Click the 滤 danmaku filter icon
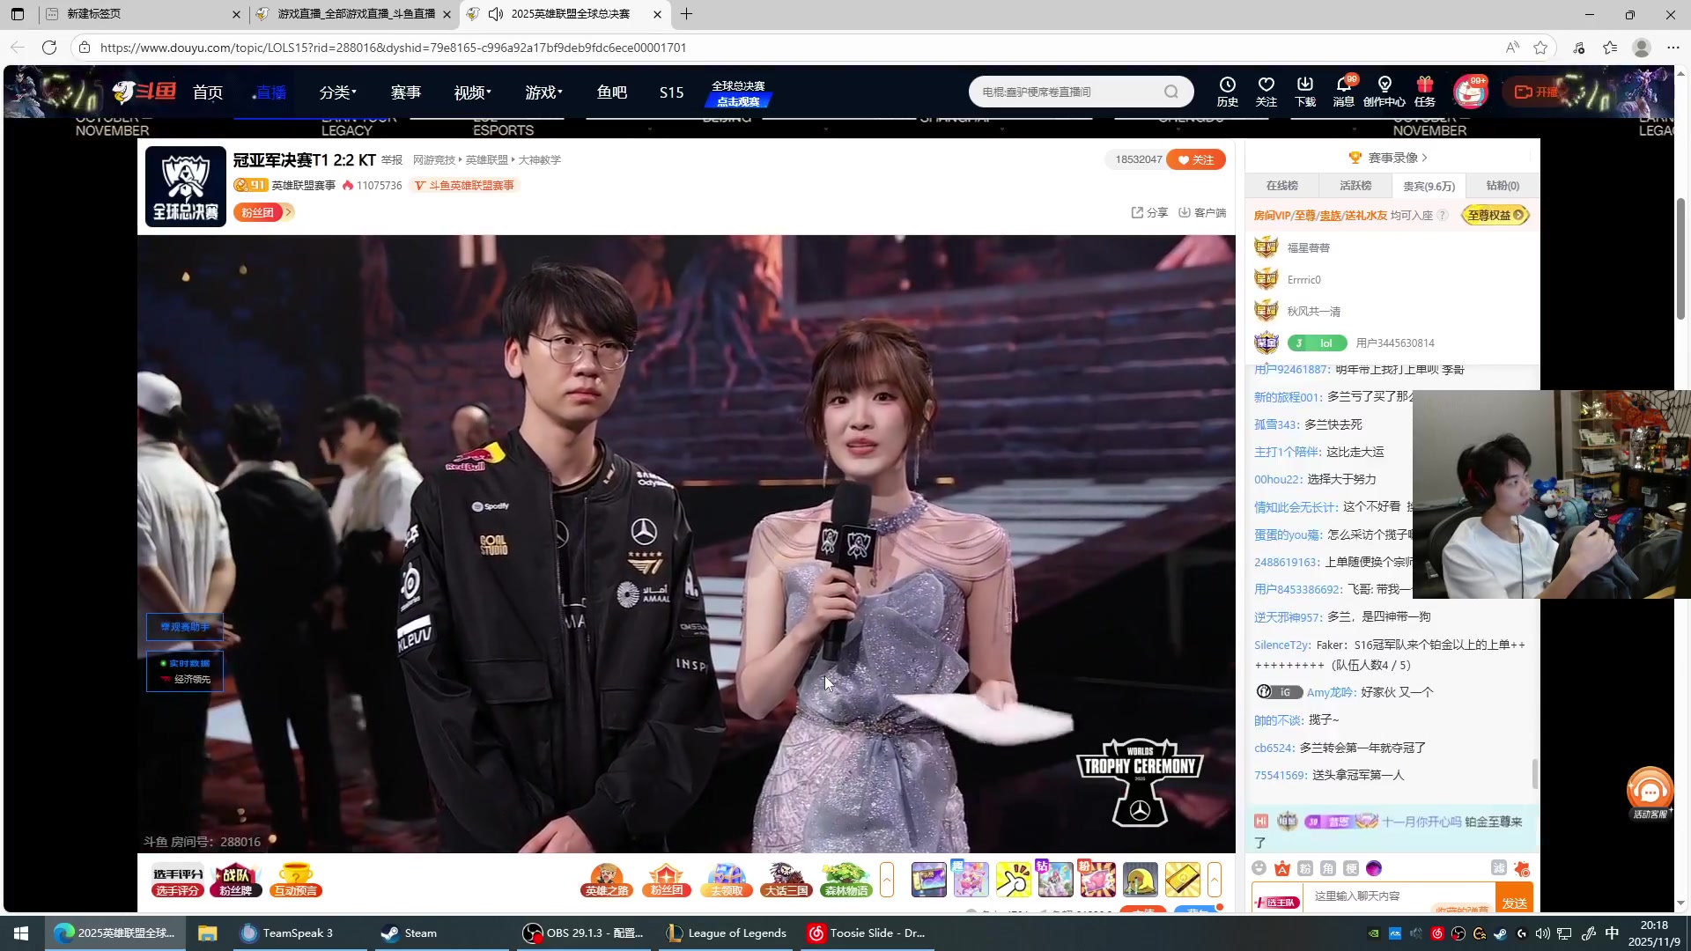Image resolution: width=1691 pixels, height=951 pixels. tap(1500, 868)
